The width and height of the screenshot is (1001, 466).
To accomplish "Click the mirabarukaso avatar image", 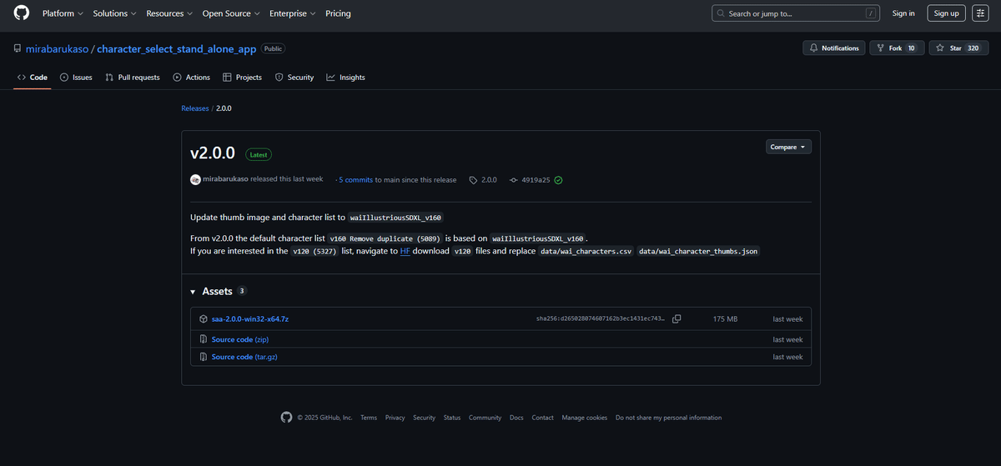I will [x=195, y=179].
